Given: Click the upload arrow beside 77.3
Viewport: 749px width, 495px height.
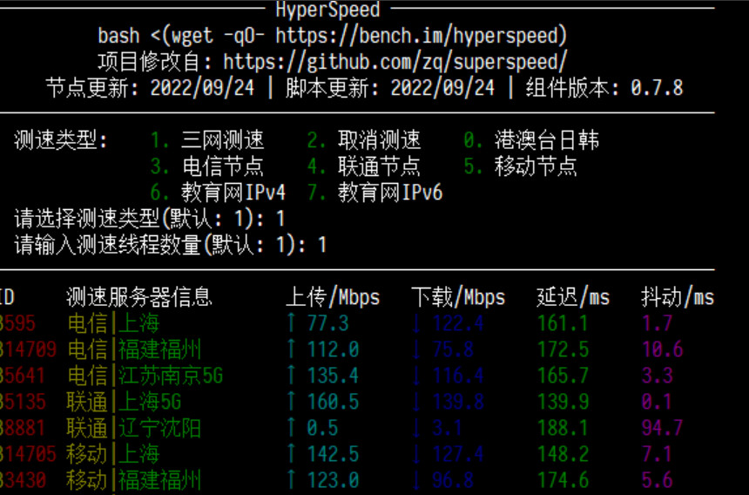Looking at the screenshot, I should coord(291,323).
